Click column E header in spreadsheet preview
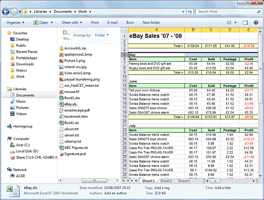Viewport: 264px width, 200px height. click(249, 30)
